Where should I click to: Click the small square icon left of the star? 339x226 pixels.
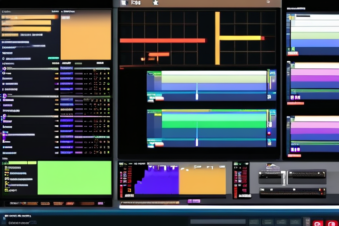coord(124,3)
